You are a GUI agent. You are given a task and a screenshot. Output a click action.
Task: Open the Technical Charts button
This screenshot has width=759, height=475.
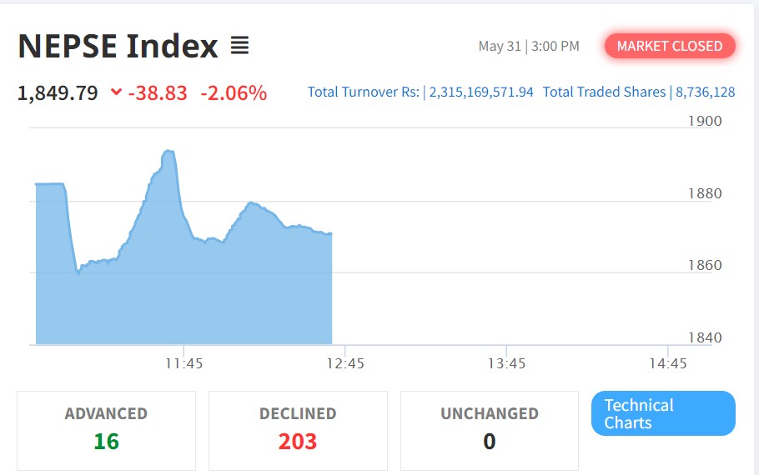(663, 413)
